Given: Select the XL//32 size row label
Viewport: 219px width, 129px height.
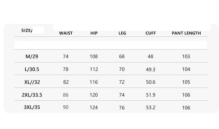Looking at the screenshot, I should point(32,82).
